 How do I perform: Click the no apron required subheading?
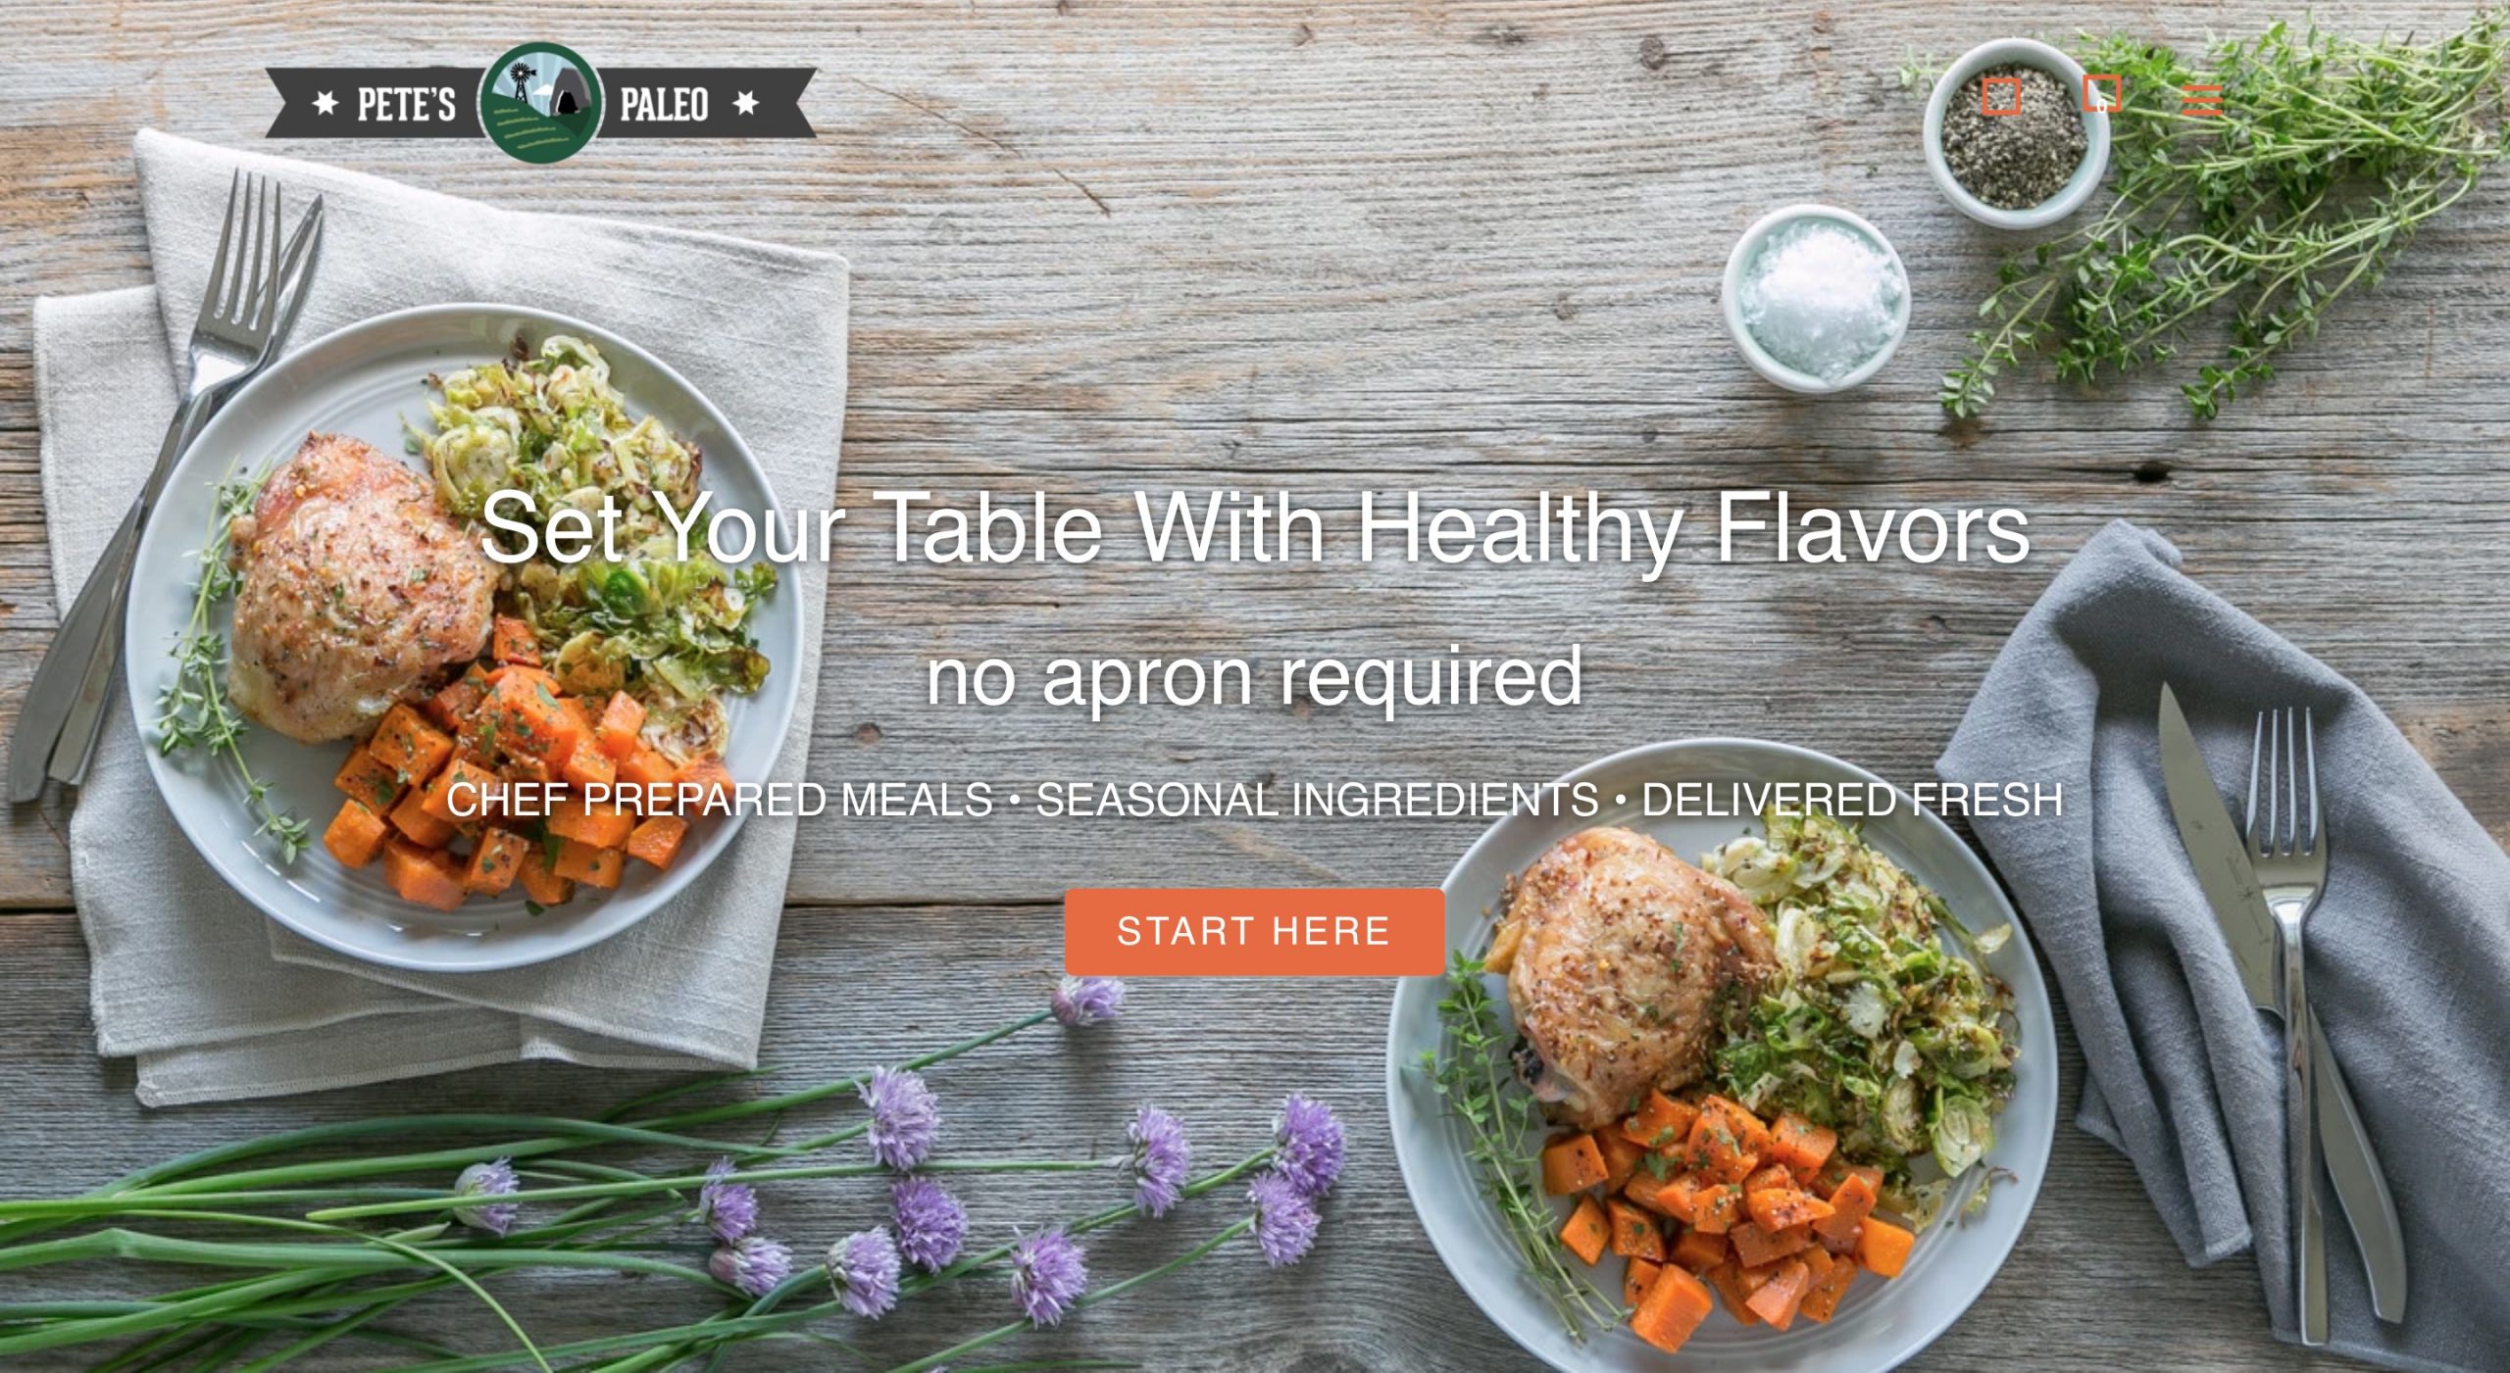tap(1254, 676)
